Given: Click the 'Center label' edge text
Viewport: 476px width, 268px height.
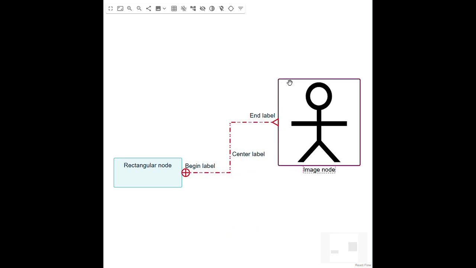Looking at the screenshot, I should 248,154.
